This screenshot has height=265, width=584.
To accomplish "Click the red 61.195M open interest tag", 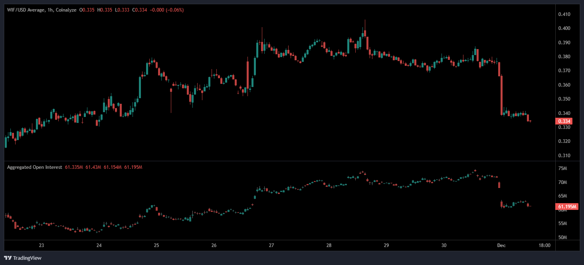I will (566, 207).
